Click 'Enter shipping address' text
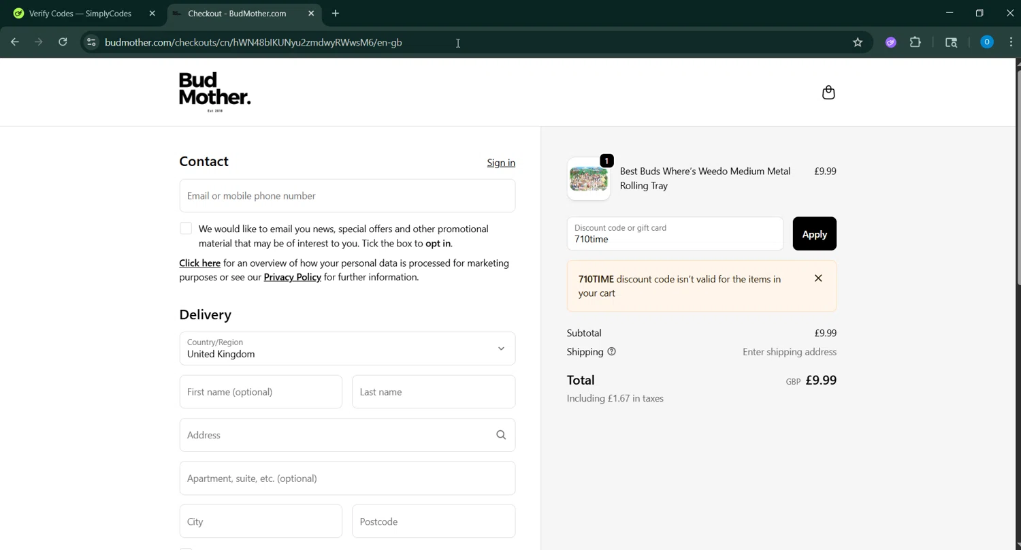The image size is (1021, 550). click(790, 352)
